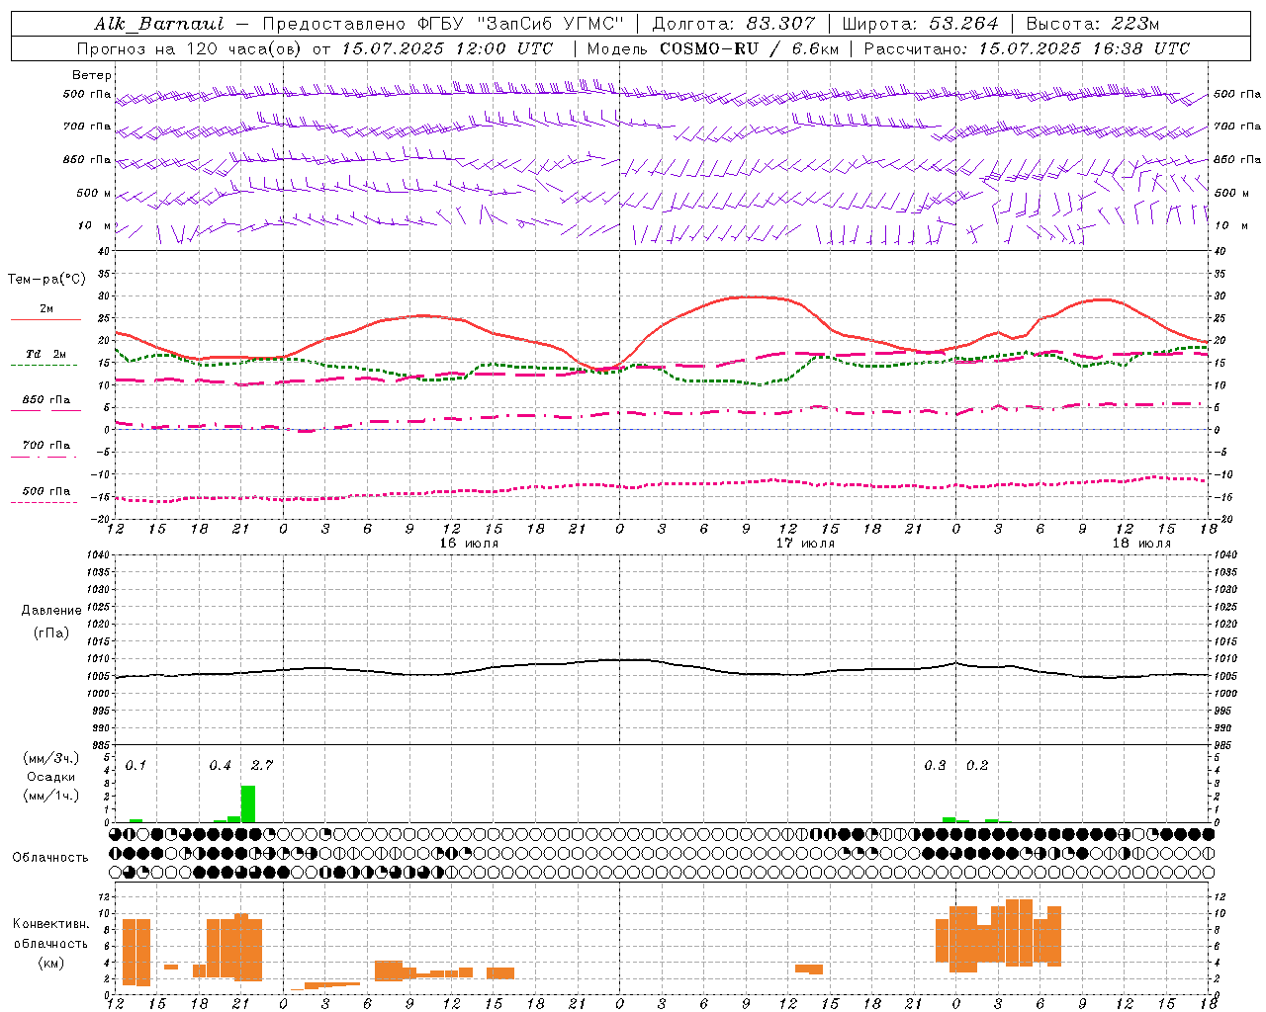The width and height of the screenshot is (1266, 1012).
Task: Click the 'Широта: 53.264' latitude value
Action: tap(920, 24)
